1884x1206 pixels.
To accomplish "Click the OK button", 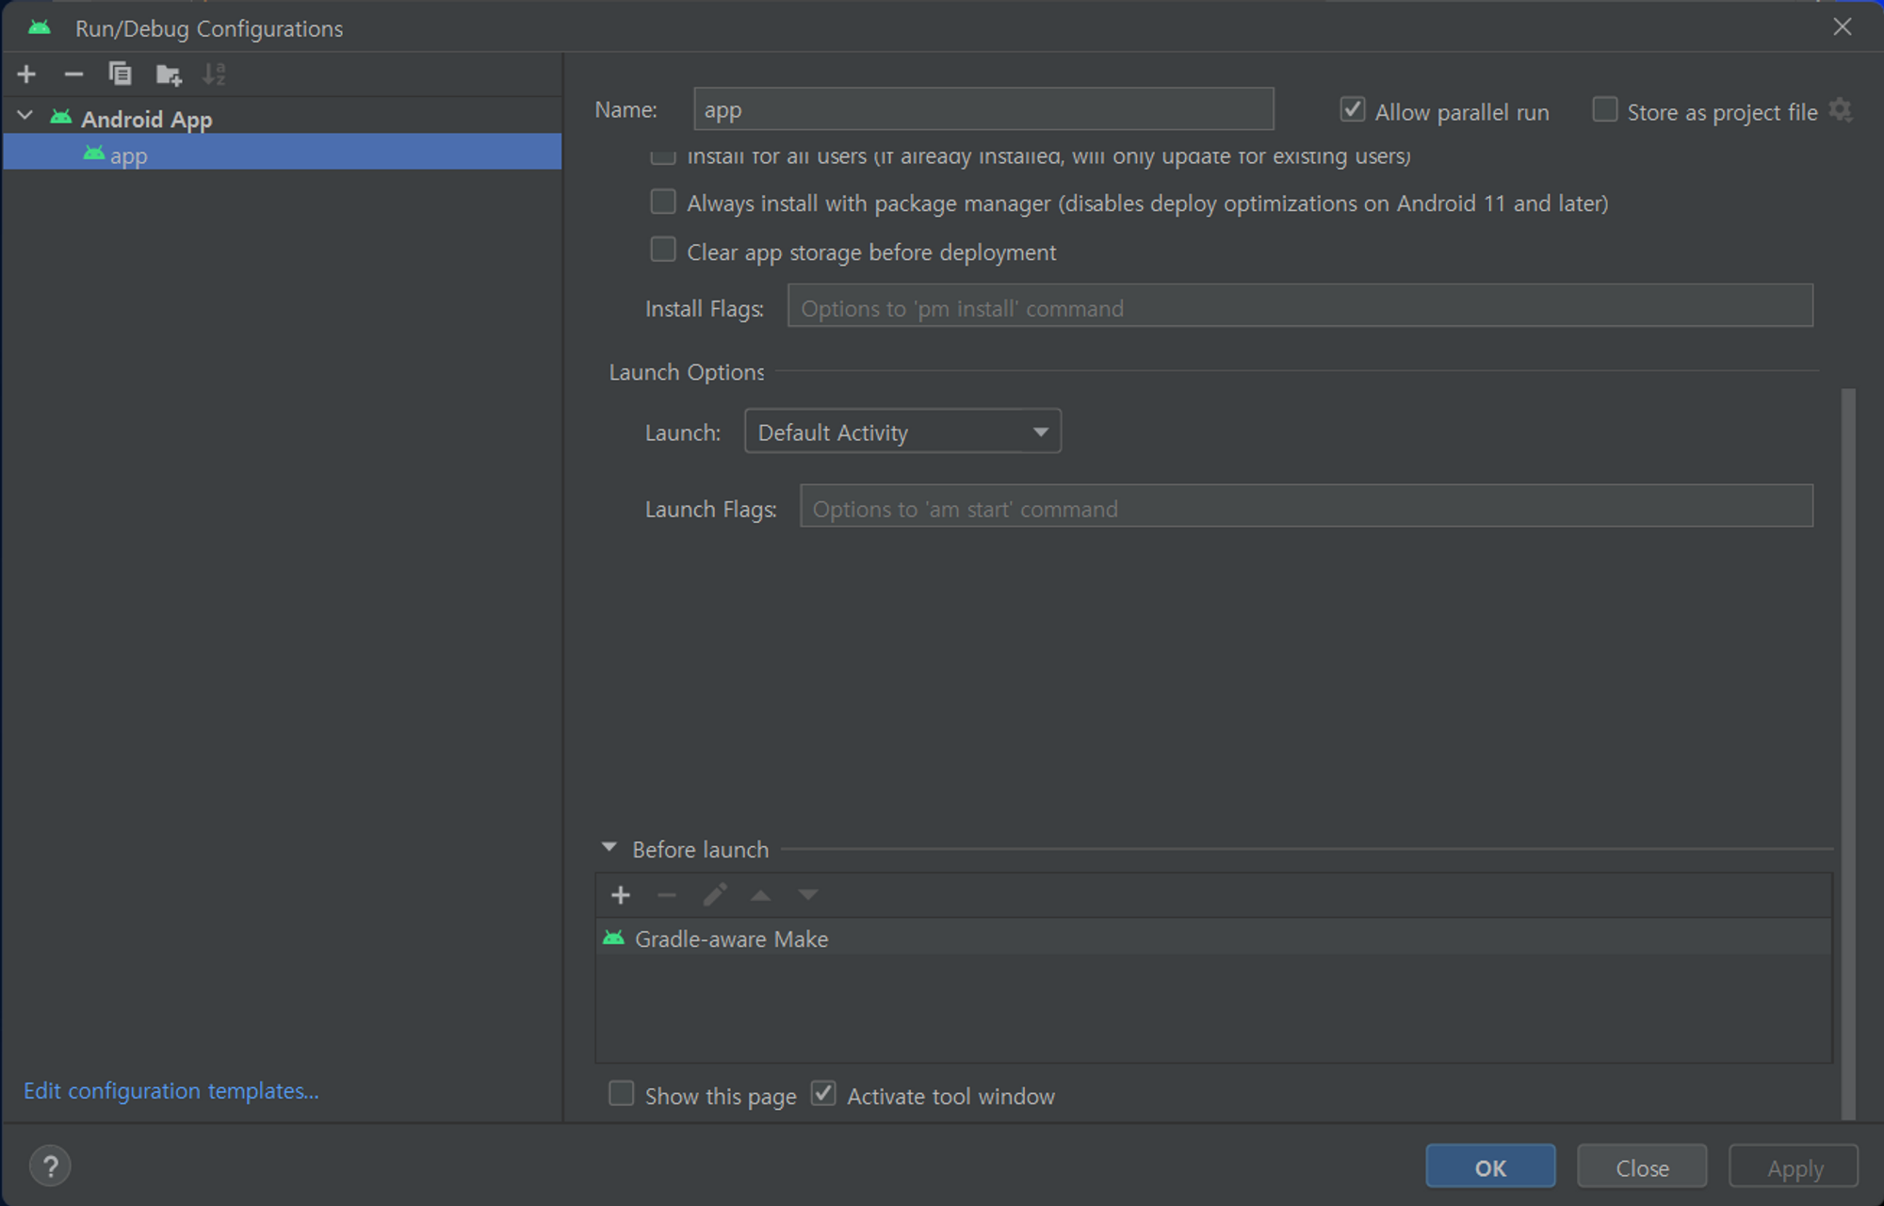I will [1489, 1166].
